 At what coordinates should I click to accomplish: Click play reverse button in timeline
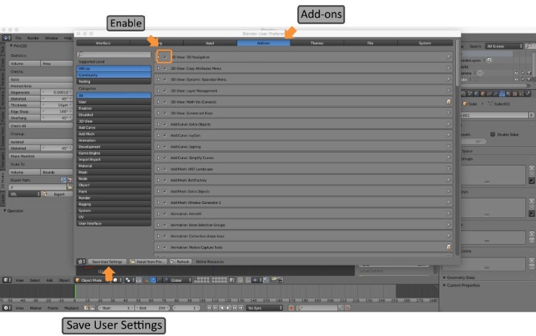point(222,307)
